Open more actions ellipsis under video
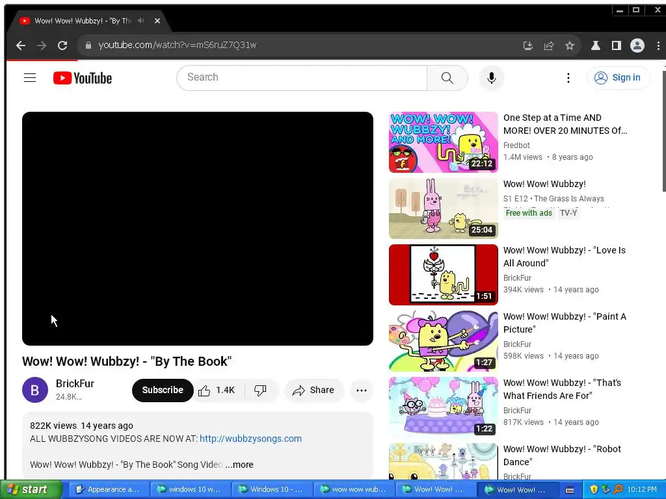 click(x=362, y=390)
